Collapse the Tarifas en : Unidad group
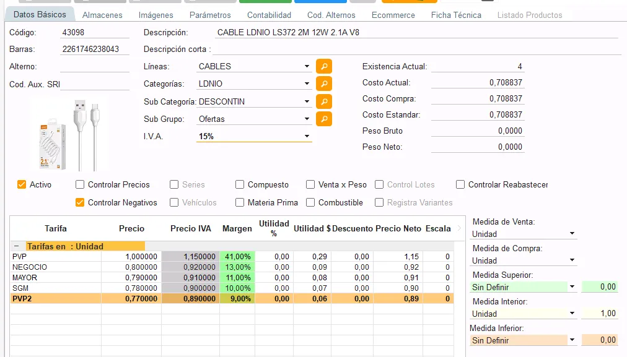 pyautogui.click(x=17, y=246)
